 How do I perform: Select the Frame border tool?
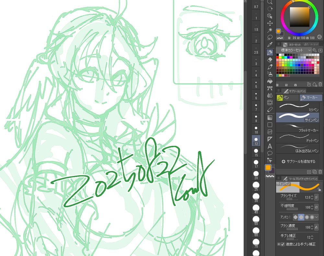coord(270,132)
